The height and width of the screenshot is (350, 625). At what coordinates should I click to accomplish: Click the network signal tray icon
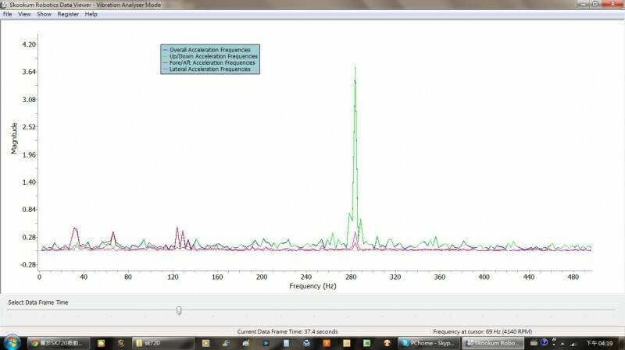tap(573, 343)
